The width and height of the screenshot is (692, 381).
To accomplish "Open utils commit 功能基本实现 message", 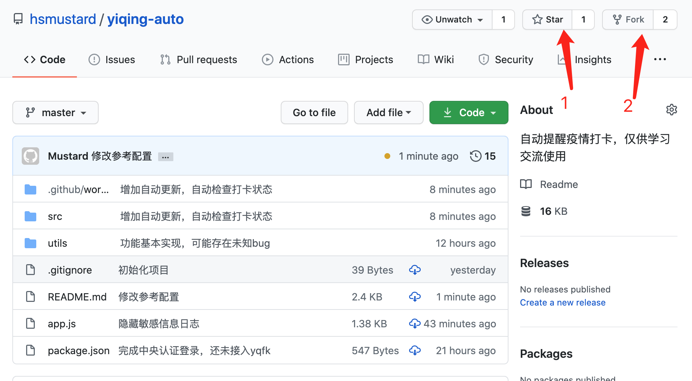I will tap(195, 243).
